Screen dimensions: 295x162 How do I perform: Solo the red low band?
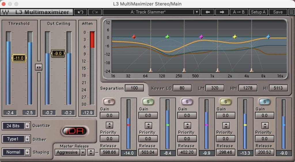coord(109,101)
